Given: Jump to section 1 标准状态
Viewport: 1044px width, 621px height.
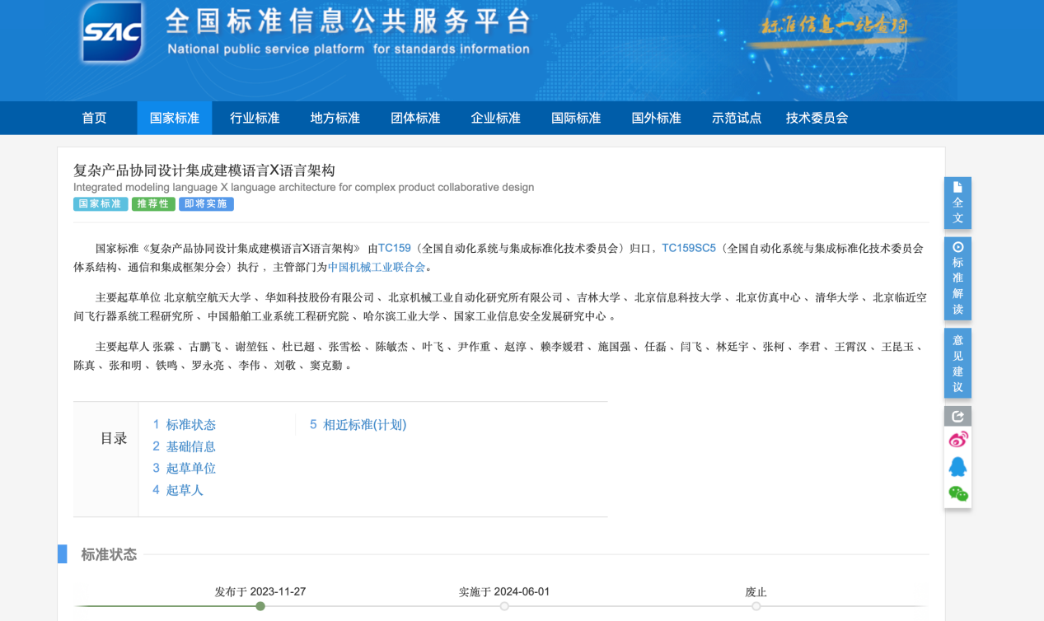Looking at the screenshot, I should 185,425.
